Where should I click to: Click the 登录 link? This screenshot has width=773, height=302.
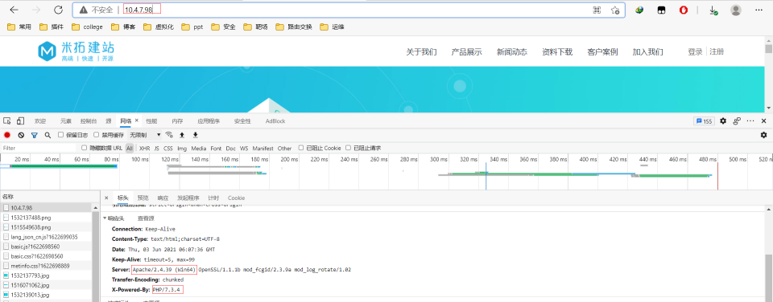(x=695, y=51)
